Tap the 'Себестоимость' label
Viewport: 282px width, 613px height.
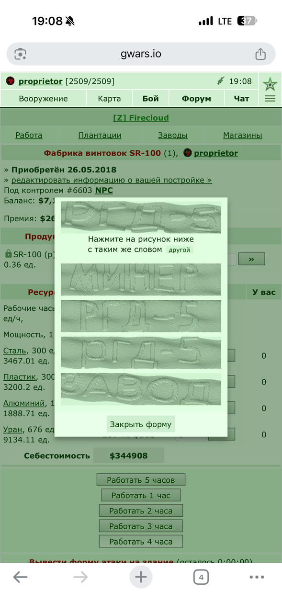point(57,456)
